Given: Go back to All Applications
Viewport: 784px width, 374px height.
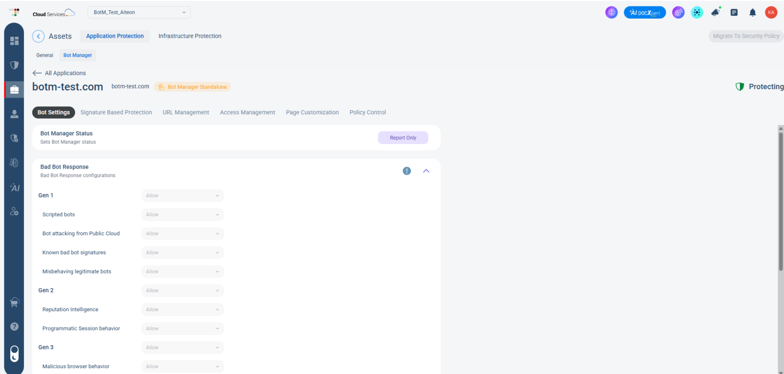Looking at the screenshot, I should pyautogui.click(x=59, y=73).
